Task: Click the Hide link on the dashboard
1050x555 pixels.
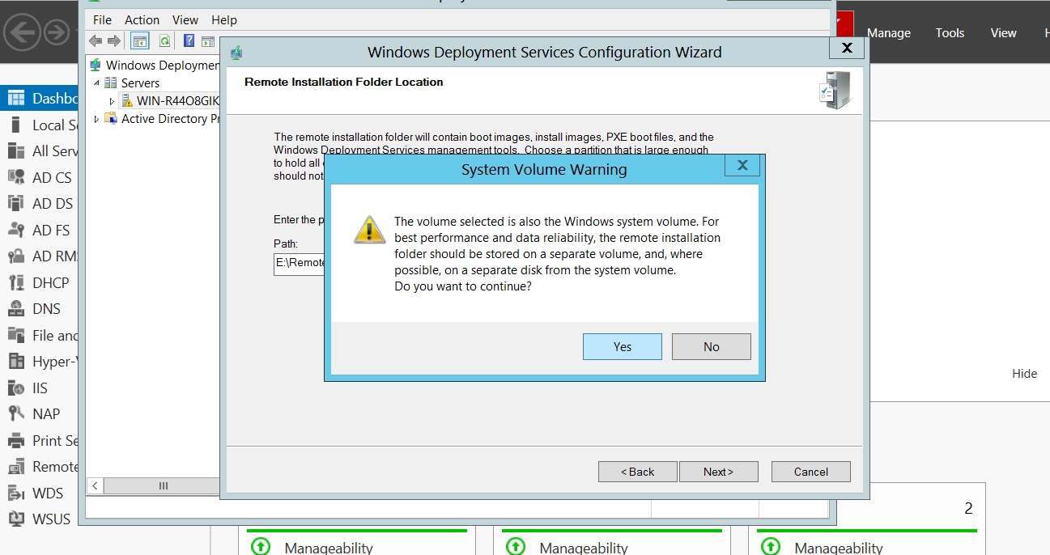Action: click(x=1024, y=374)
